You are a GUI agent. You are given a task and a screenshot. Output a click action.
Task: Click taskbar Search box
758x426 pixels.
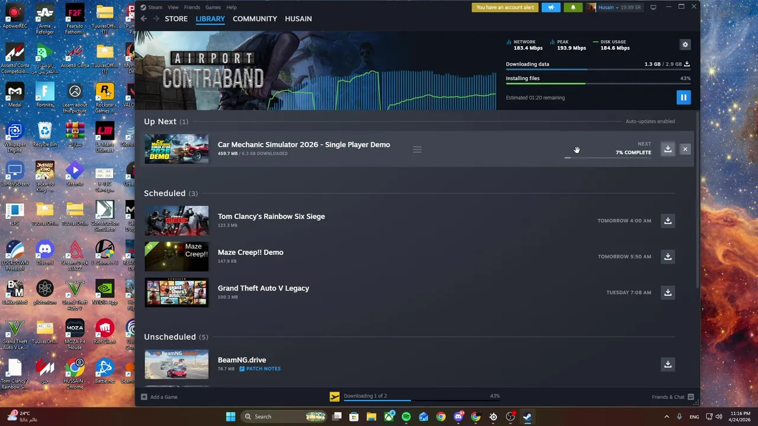(285, 417)
